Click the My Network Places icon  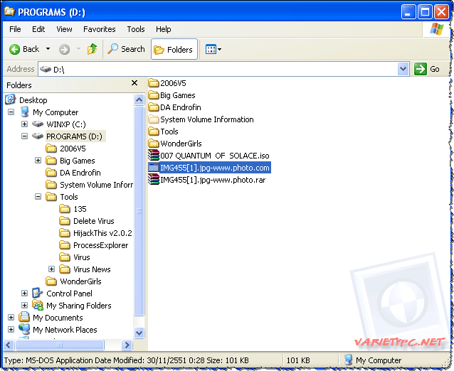[x=24, y=329]
